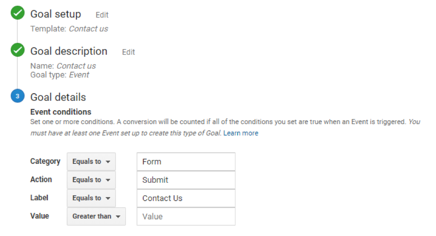This screenshot has height=236, width=436.
Task: Select the blue step 3 circle icon
Action: pyautogui.click(x=17, y=96)
